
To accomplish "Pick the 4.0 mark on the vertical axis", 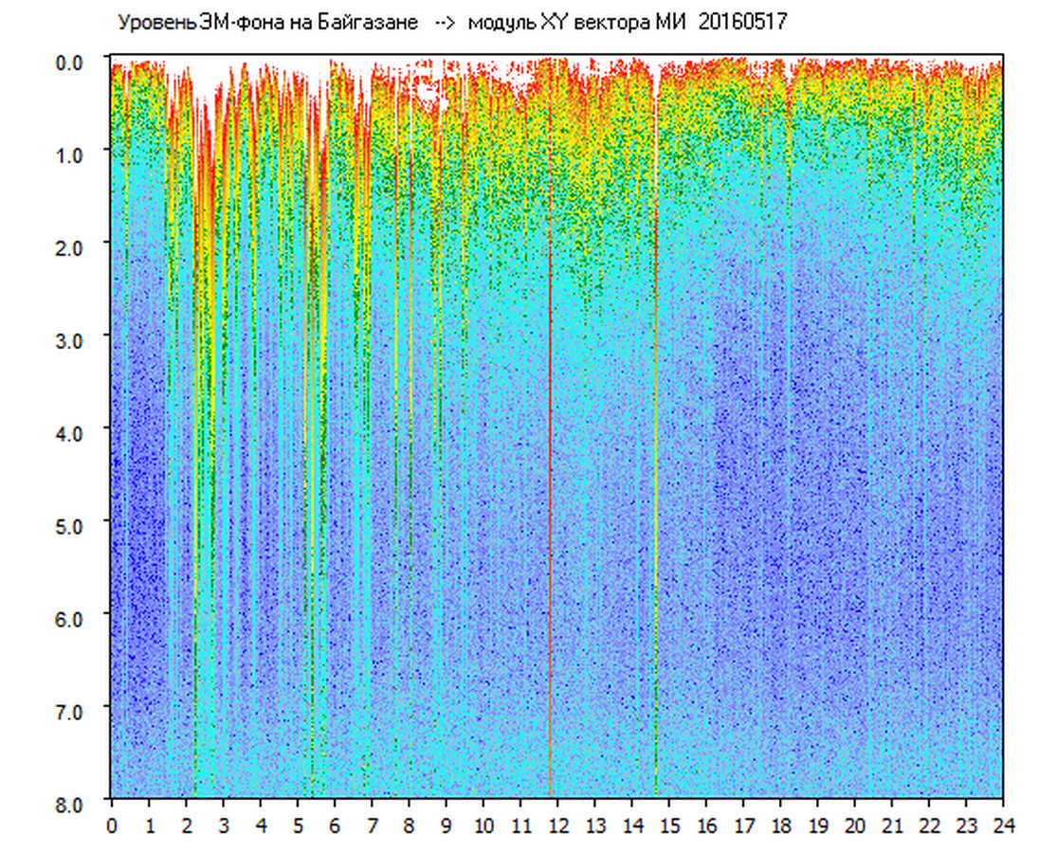I will click(x=73, y=432).
